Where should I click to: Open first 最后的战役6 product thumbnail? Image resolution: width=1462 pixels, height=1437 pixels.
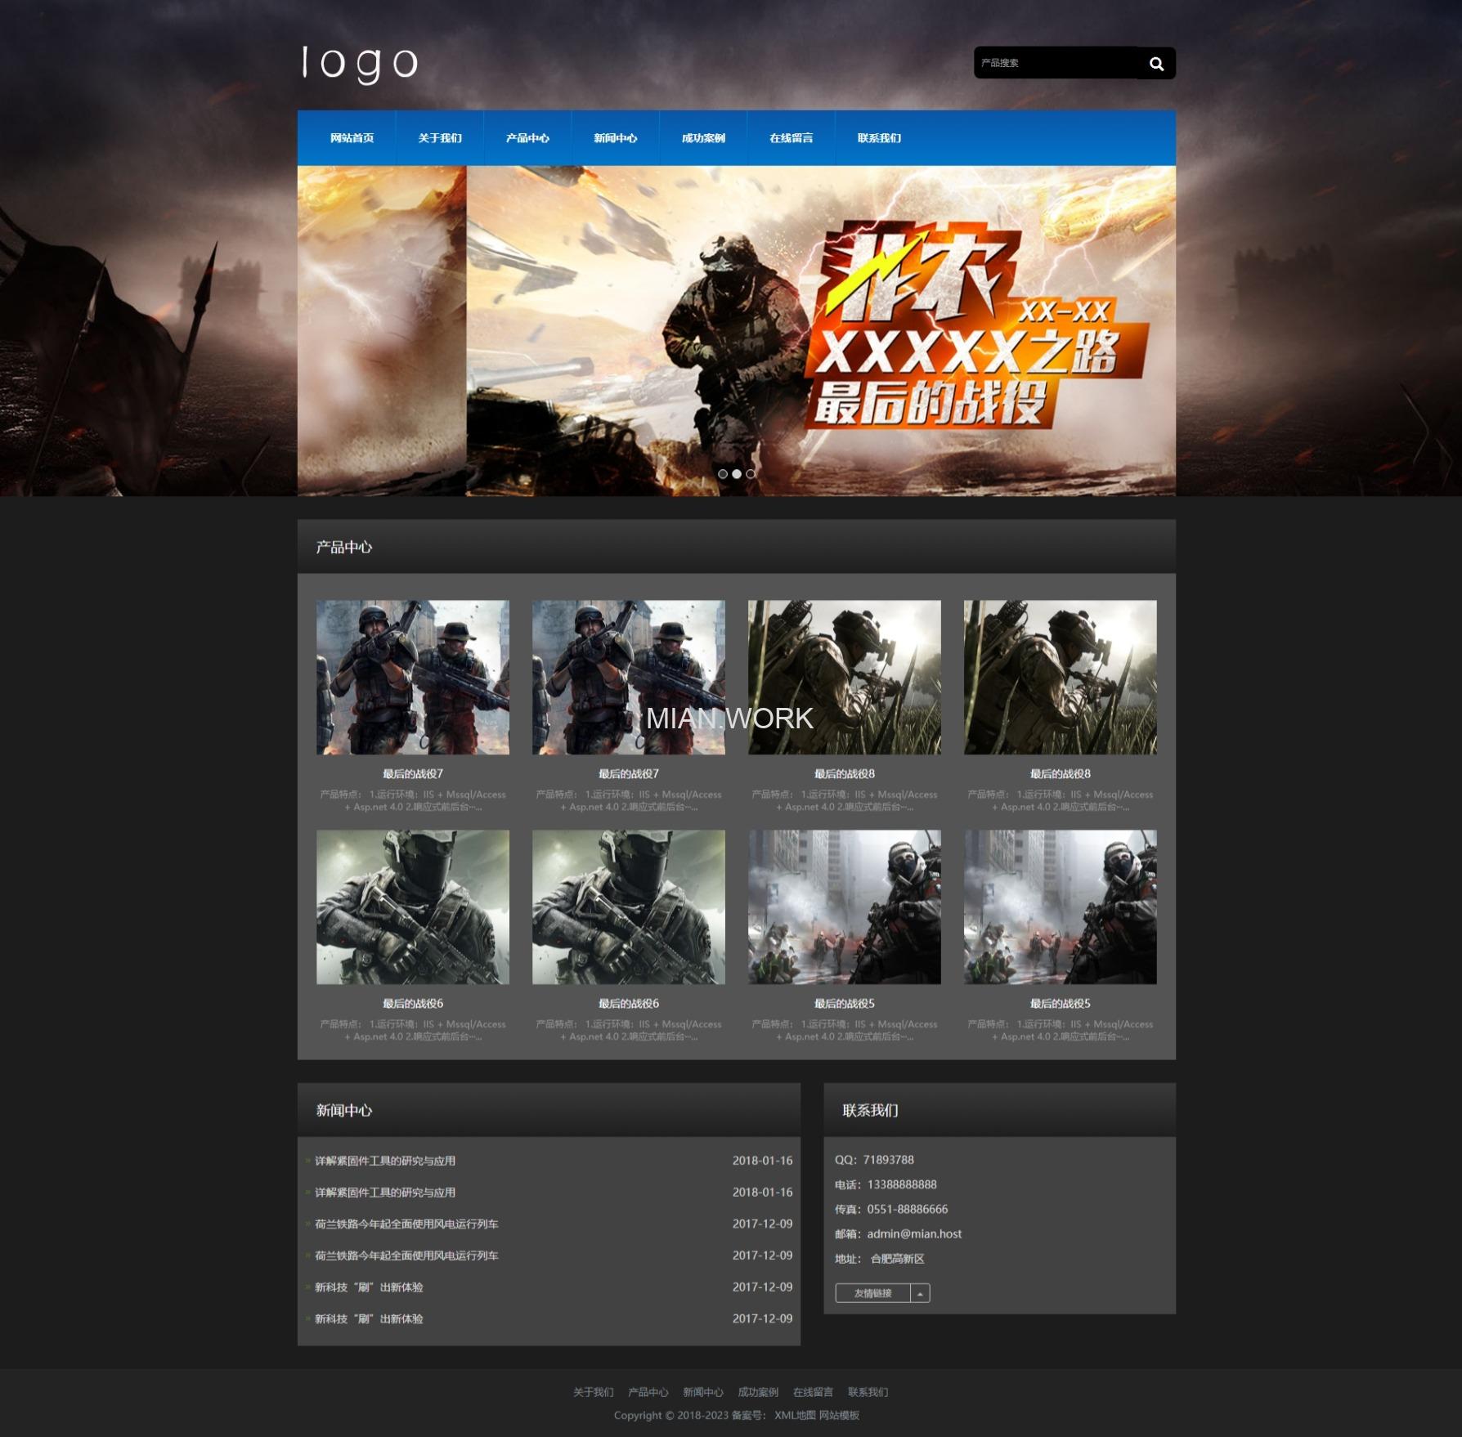pyautogui.click(x=413, y=907)
